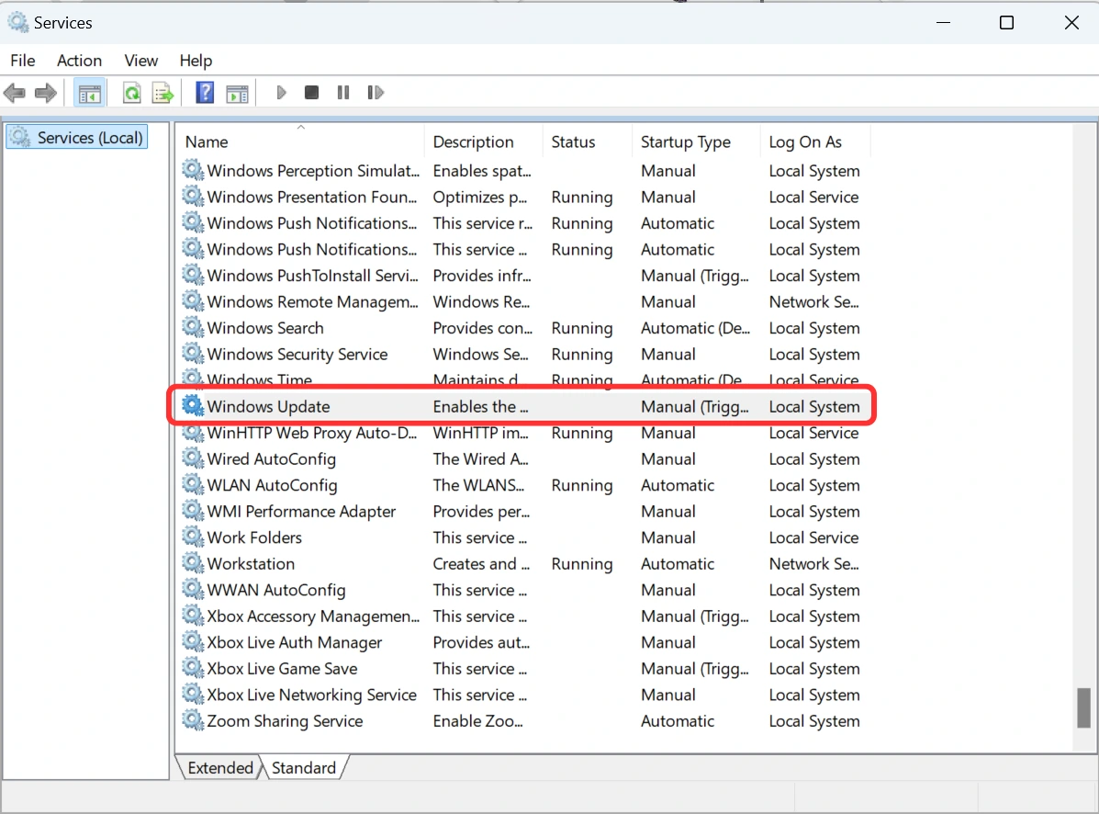The width and height of the screenshot is (1099, 814).
Task: Click Running status of WLAN AutoConfig
Action: click(x=582, y=485)
